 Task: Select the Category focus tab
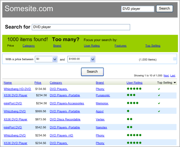coord(28,46)
